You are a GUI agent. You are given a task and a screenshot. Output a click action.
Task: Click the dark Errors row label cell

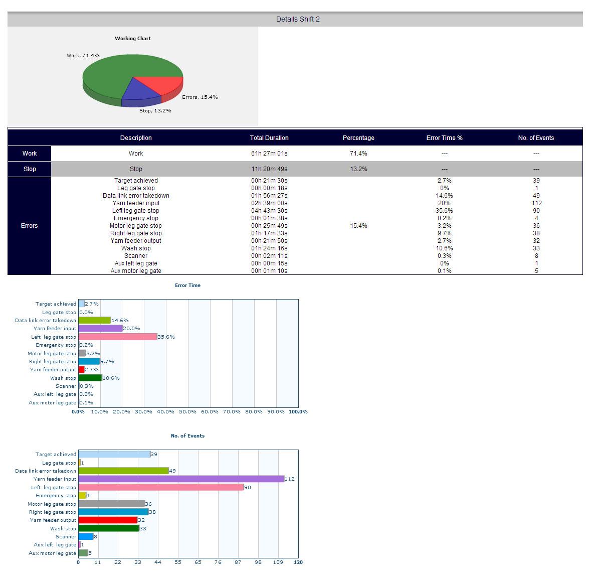tap(30, 226)
